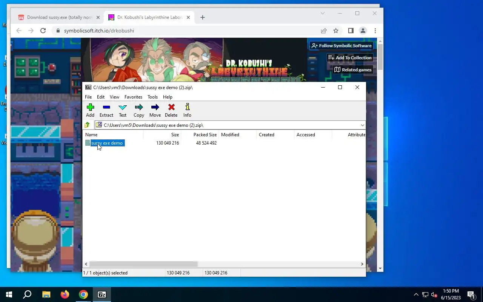
Task: Click the left arrow of 7-Zip horizontal scrollbar
Action: pos(86,264)
